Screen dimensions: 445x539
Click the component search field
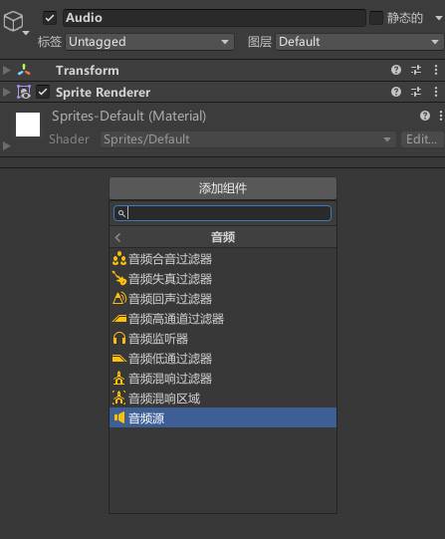(x=223, y=213)
